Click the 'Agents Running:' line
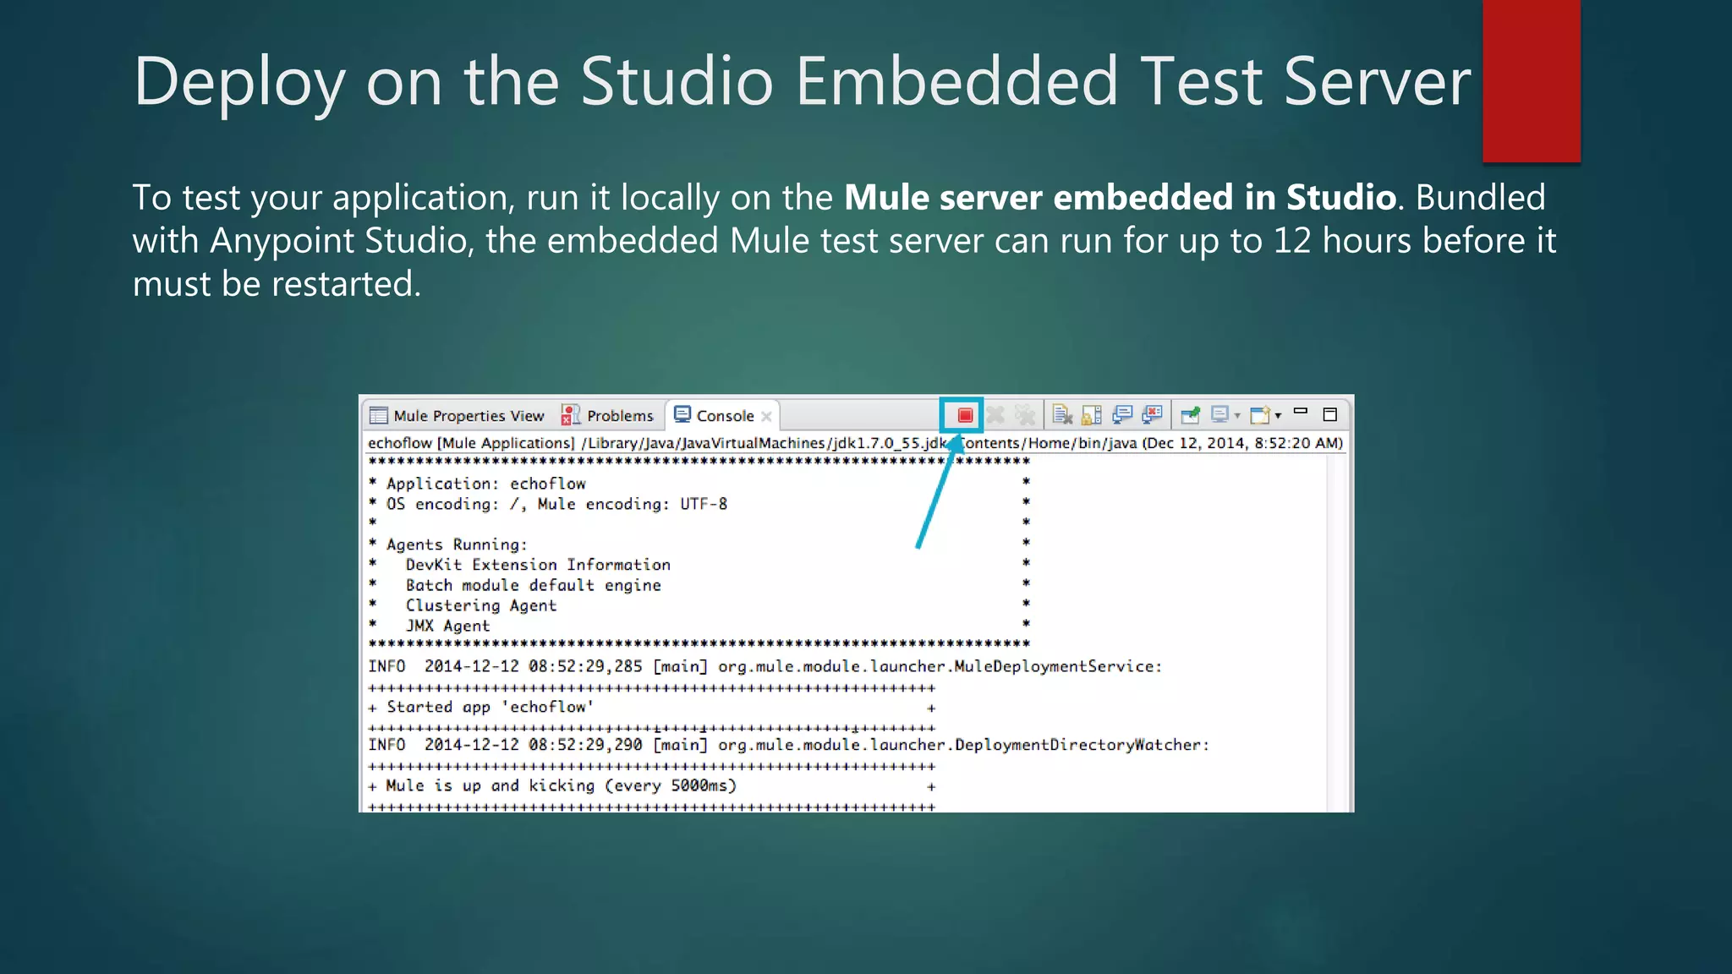1732x974 pixels. point(457,544)
